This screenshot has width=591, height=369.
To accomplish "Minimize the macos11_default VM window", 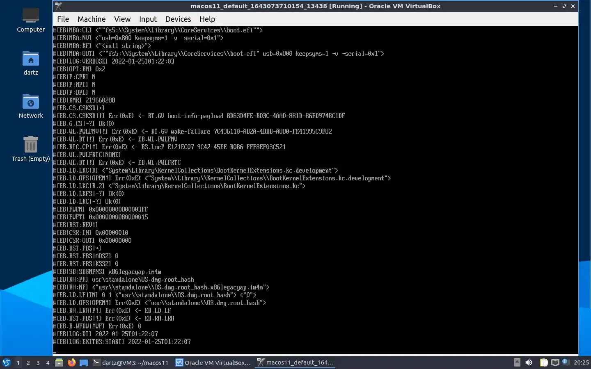I will [x=555, y=6].
